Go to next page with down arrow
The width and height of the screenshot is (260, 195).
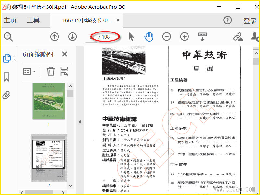click(72, 37)
